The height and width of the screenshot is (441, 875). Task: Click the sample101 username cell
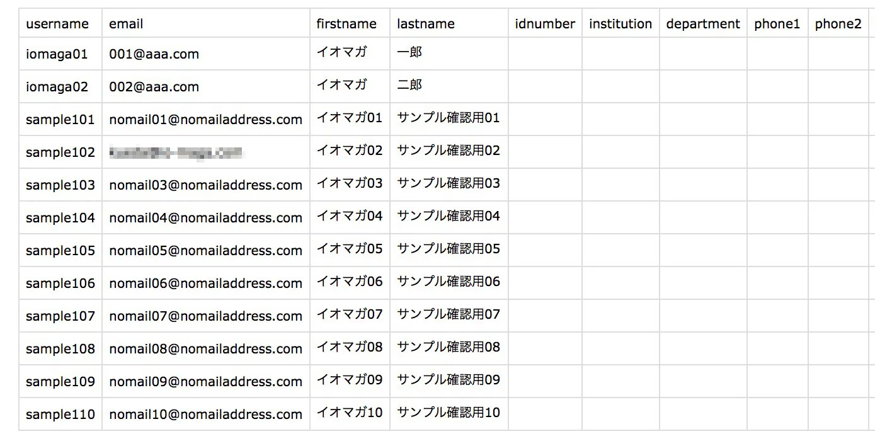[60, 120]
